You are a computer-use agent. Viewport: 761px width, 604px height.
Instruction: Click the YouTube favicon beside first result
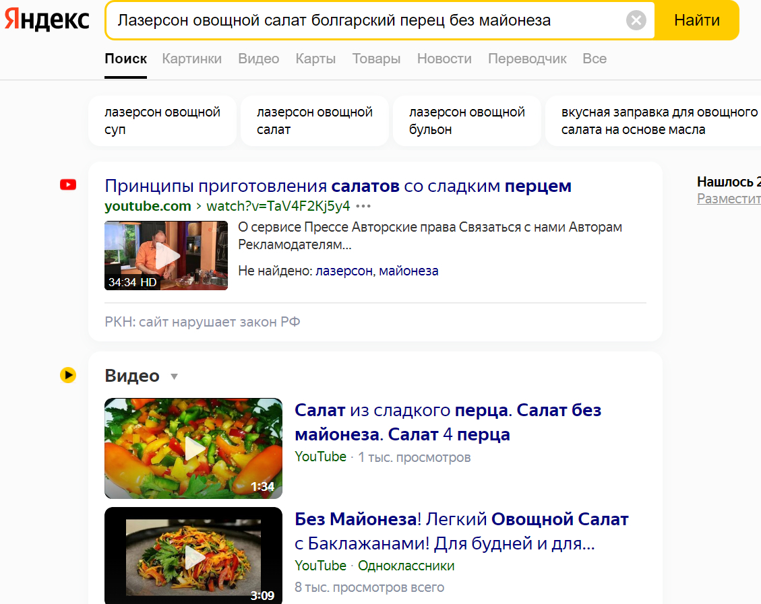(x=68, y=184)
